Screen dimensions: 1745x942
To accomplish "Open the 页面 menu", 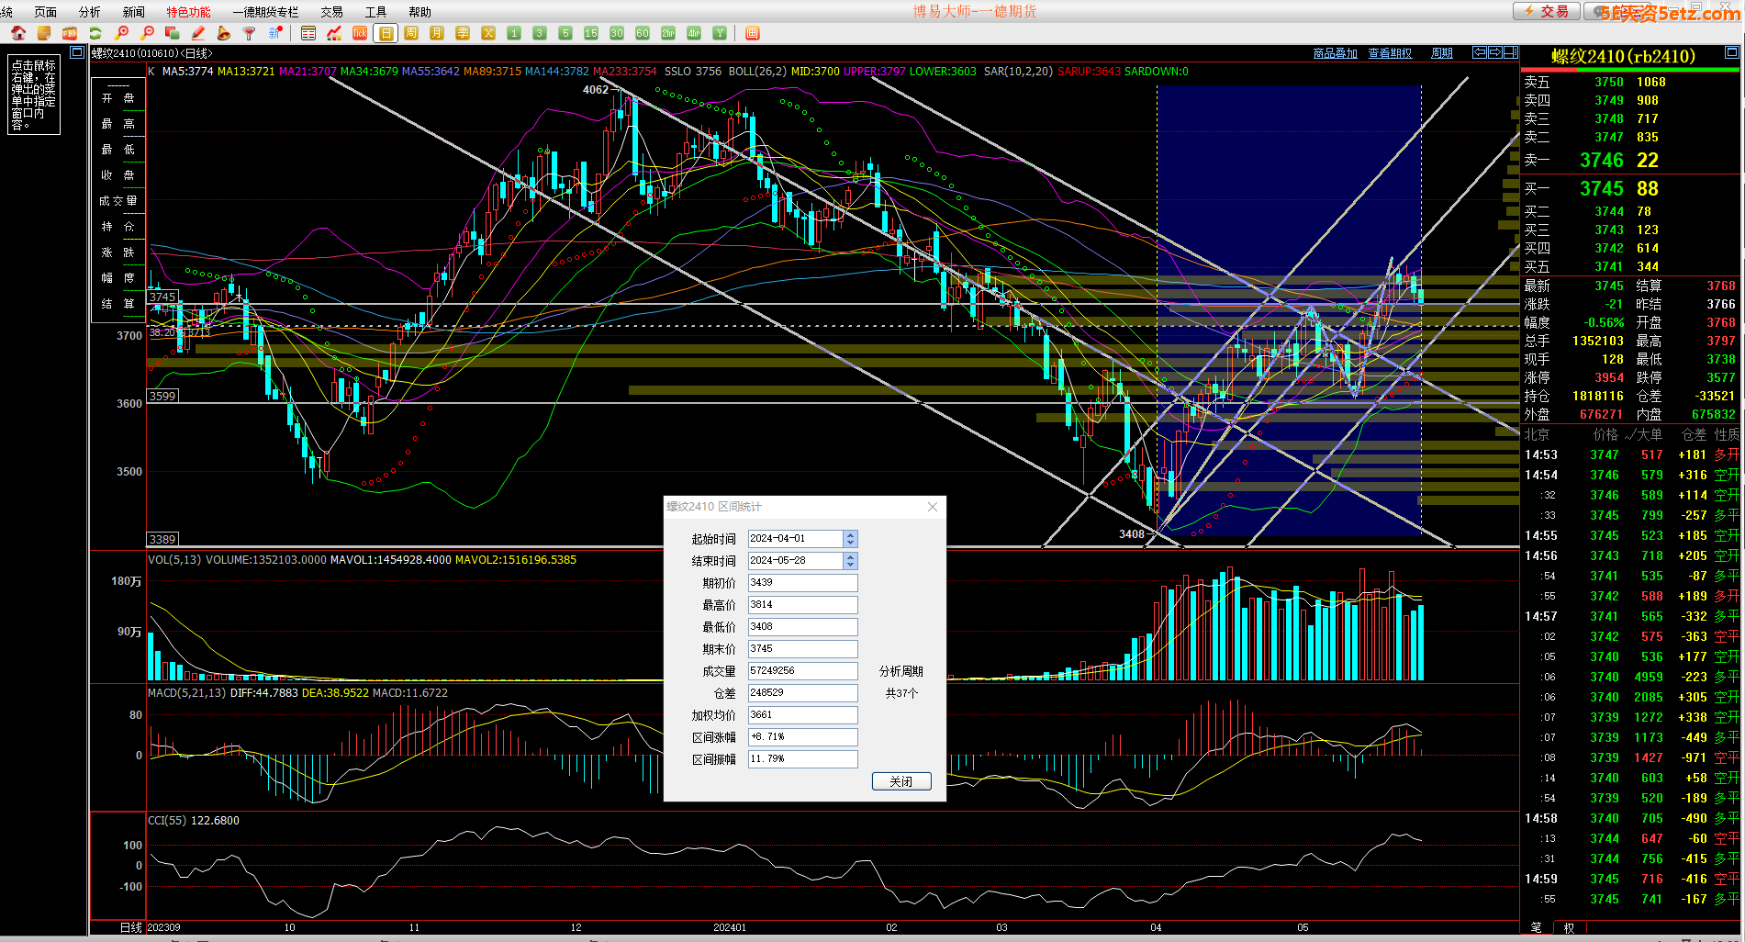I will (x=45, y=12).
